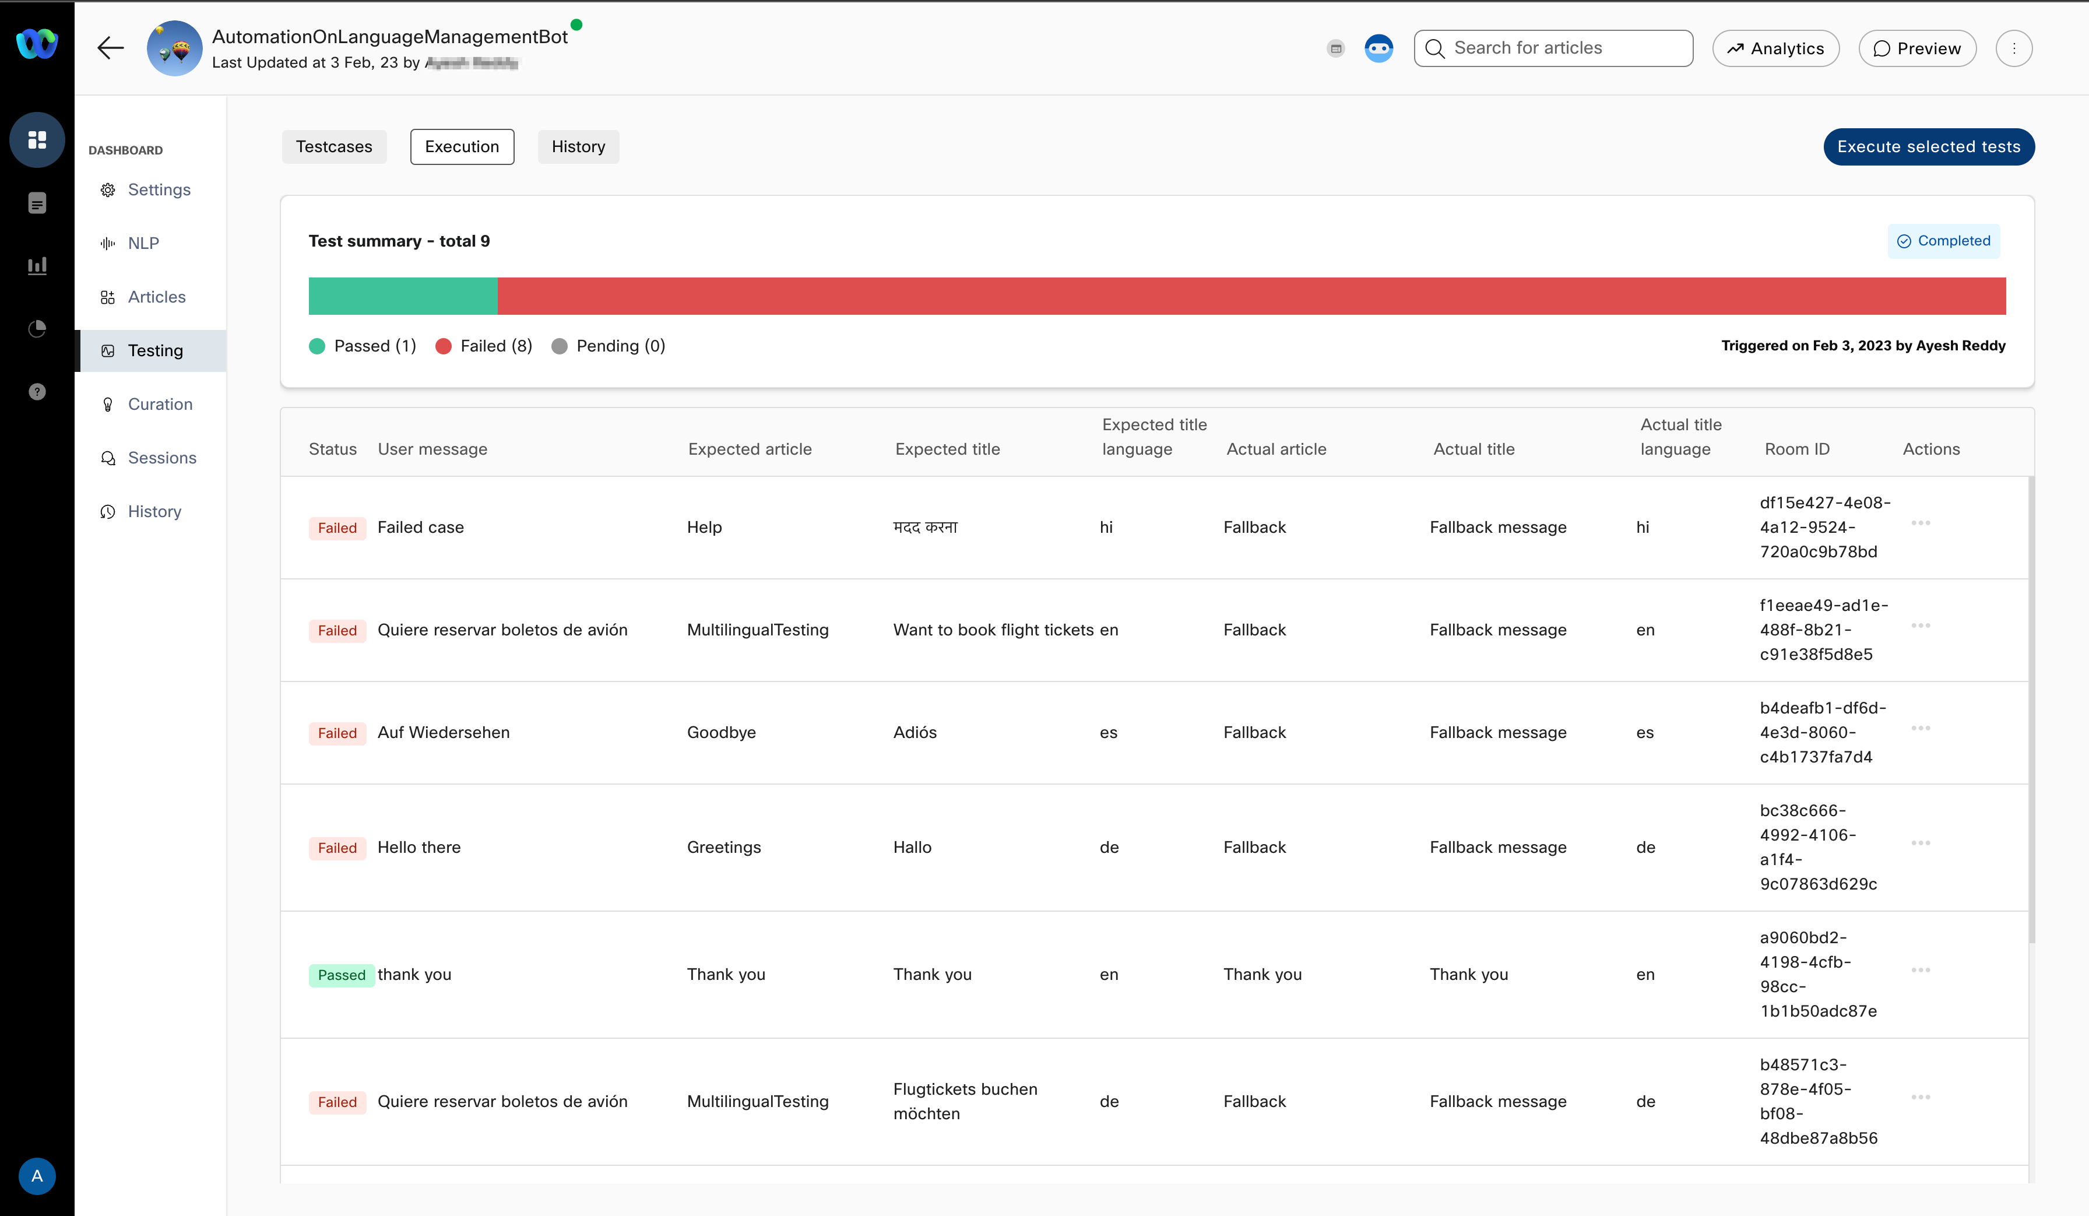Click the results table vertical scrollbar

[x=2032, y=709]
